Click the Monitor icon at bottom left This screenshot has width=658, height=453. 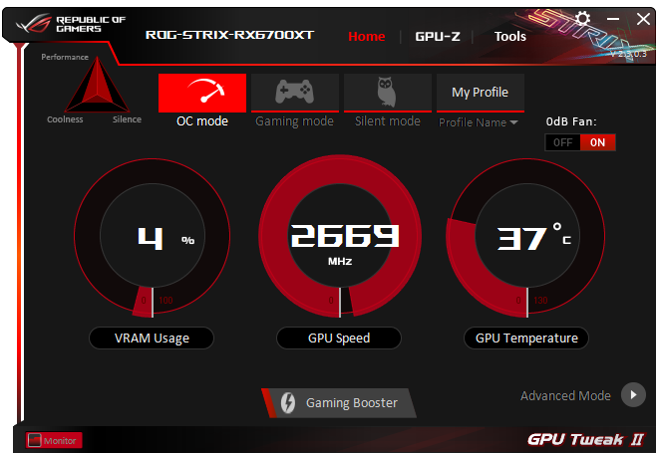pos(35,440)
